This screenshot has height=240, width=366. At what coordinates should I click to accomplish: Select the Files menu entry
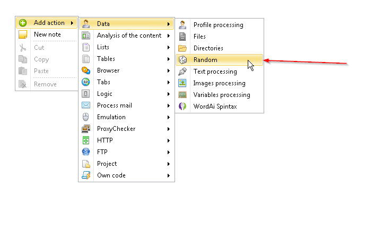click(x=220, y=37)
